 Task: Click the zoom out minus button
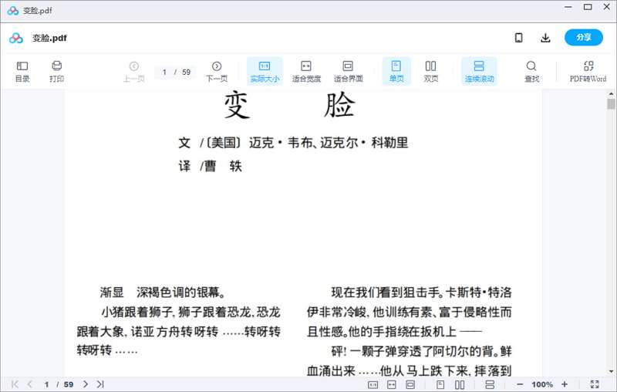pyautogui.click(x=520, y=384)
